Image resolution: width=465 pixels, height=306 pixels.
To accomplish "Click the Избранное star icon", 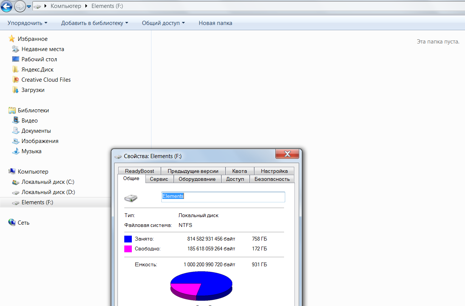I will coord(12,39).
